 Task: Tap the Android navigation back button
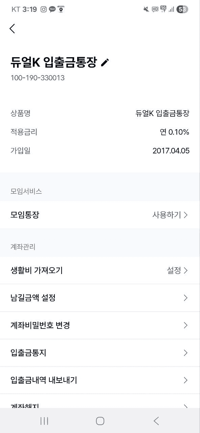pos(156,421)
